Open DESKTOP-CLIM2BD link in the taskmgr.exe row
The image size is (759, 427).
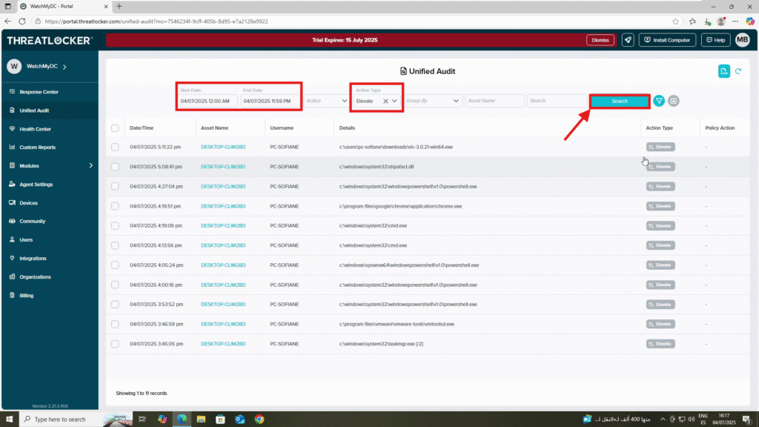click(223, 344)
